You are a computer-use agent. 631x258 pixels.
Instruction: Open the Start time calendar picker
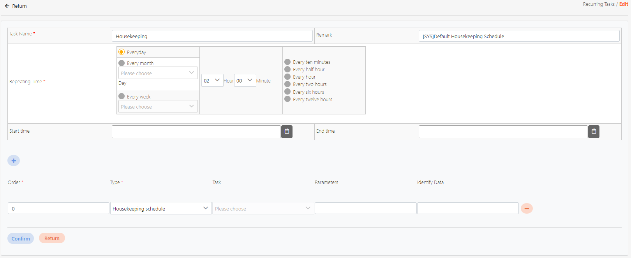point(287,132)
